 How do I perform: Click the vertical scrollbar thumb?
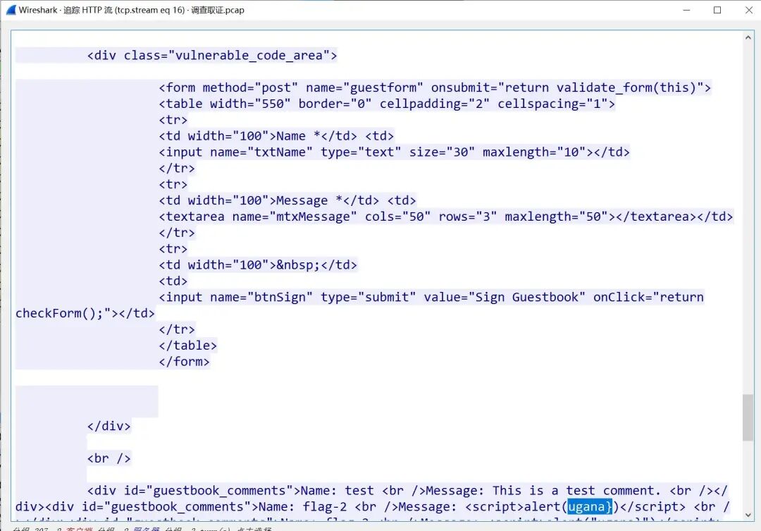(748, 417)
